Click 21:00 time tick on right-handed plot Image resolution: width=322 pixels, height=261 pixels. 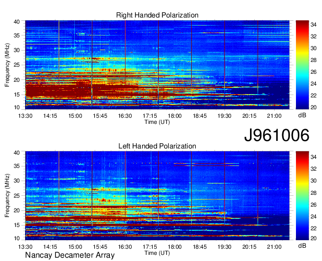(274, 116)
